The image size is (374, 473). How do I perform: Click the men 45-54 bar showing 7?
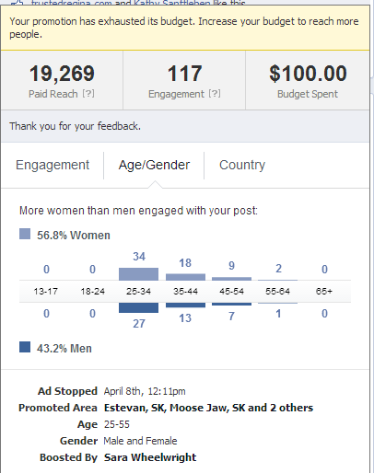point(231,304)
